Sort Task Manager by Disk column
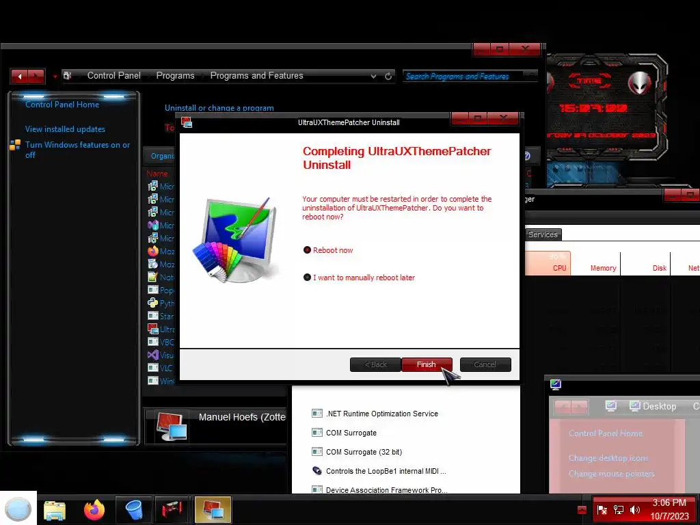Screen dimensions: 700x525 click(645, 263)
